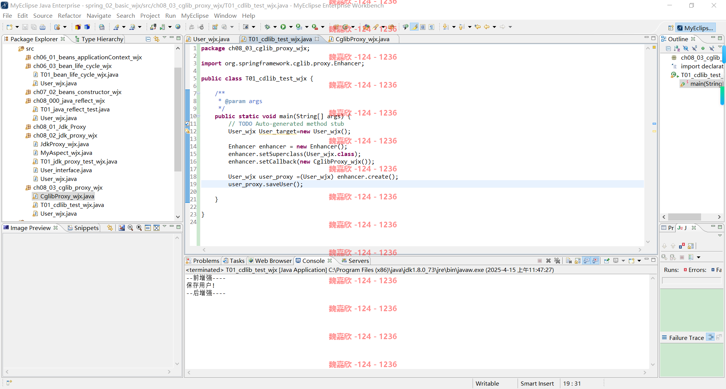Click the Back navigation yellow arrow

487,27
